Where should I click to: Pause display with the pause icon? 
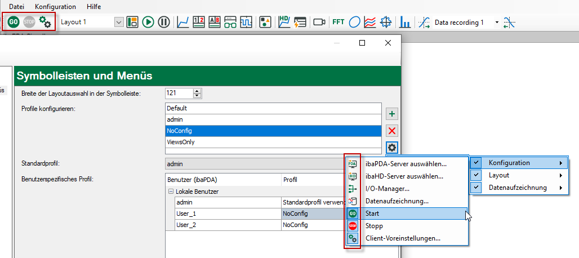point(164,23)
